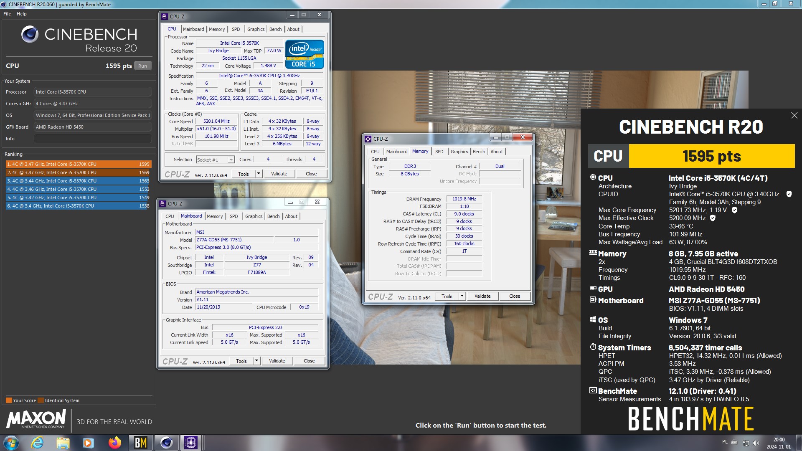Viewport: 802px width, 451px height.
Task: Expand Tools dropdown arrow in CPU tab window
Action: point(259,174)
